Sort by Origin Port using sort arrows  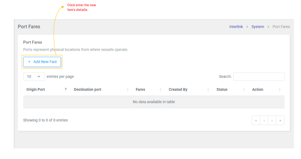tap(66, 90)
